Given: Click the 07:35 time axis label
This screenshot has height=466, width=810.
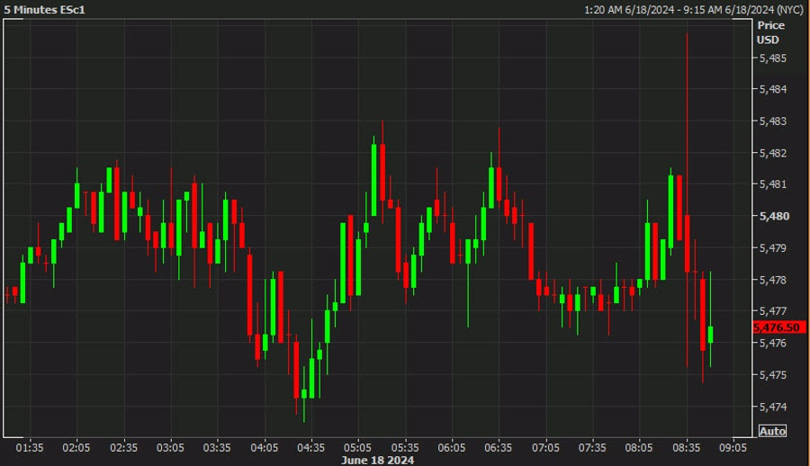Looking at the screenshot, I should pos(592,447).
